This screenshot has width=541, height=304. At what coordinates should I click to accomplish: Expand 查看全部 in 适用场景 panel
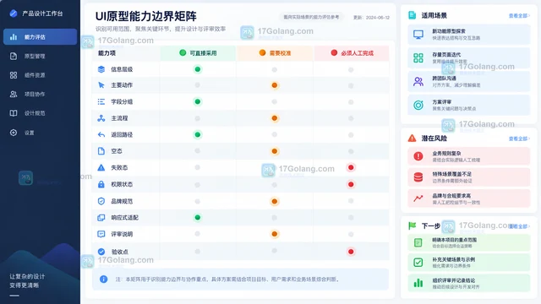pyautogui.click(x=519, y=16)
